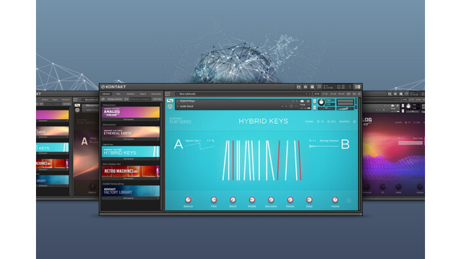
Task: Adjust the Volume knob
Action: [335, 199]
